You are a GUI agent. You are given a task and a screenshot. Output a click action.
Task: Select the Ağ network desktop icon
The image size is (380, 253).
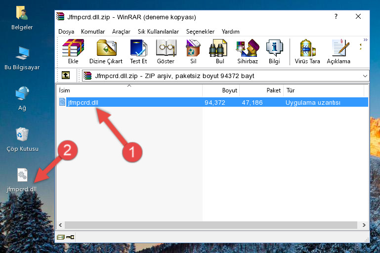coord(22,99)
